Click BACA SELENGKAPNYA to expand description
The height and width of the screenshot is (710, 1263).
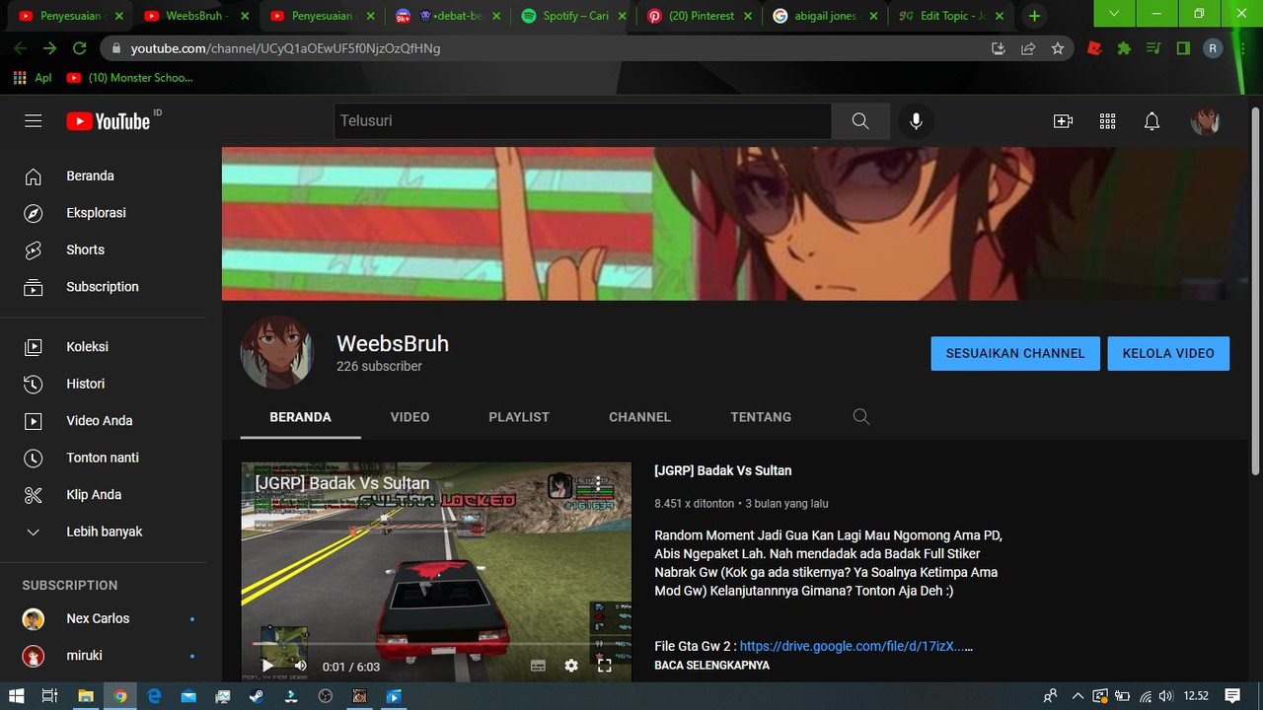coord(711,666)
